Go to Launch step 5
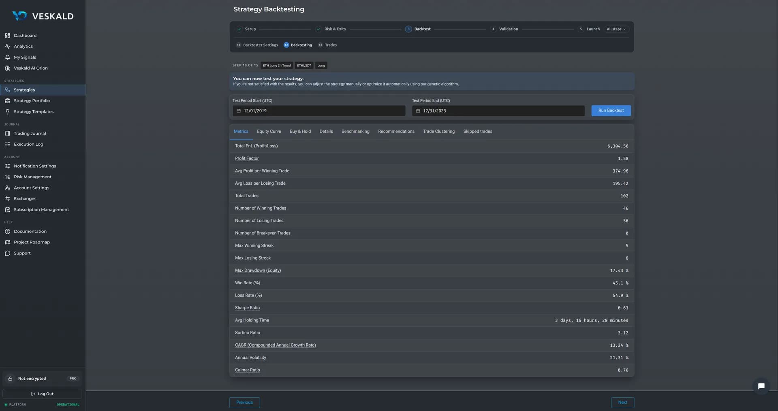Screen dimensions: 778x411 click(x=589, y=29)
